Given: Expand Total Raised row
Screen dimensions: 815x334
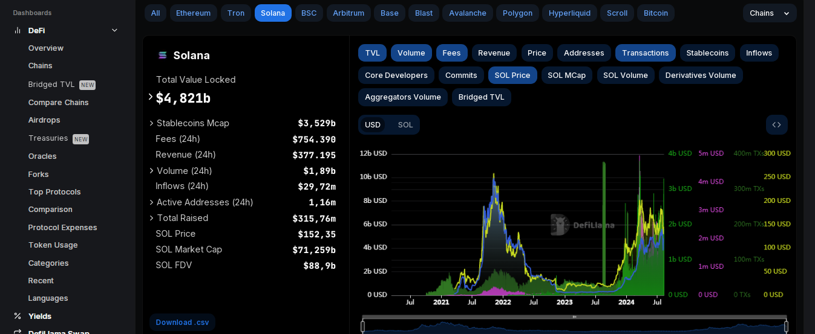Looking at the screenshot, I should pos(151,218).
